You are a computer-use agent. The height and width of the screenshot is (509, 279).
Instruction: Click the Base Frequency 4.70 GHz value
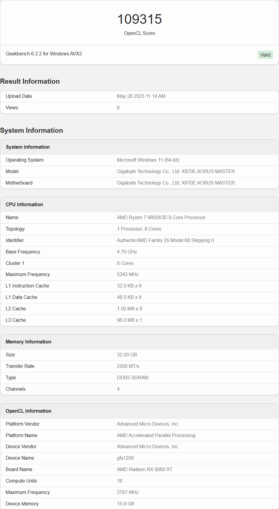[127, 252]
